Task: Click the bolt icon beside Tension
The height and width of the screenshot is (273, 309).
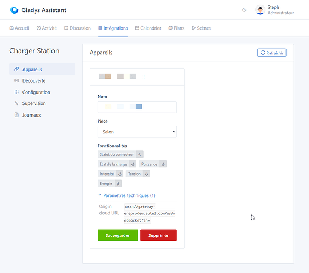Action: (x=147, y=174)
